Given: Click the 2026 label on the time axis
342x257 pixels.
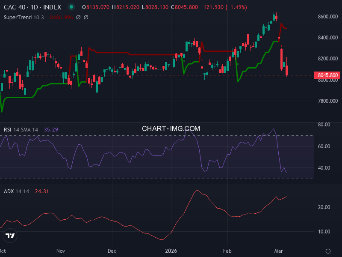Looking at the screenshot, I should point(172,251).
